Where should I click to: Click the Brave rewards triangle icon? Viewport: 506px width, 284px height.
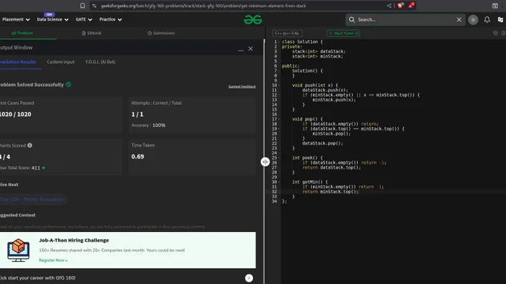(x=411, y=5)
